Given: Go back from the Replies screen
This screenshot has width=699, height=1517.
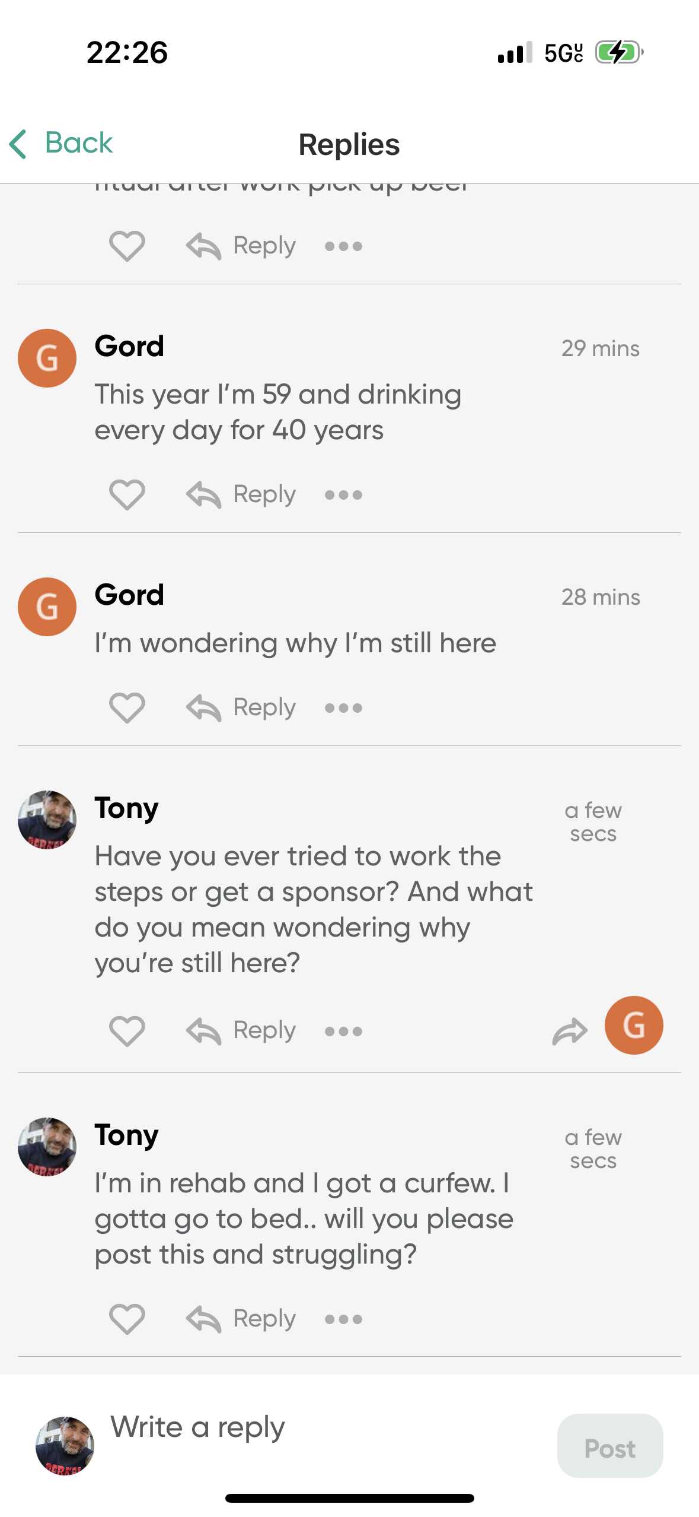Looking at the screenshot, I should [61, 144].
